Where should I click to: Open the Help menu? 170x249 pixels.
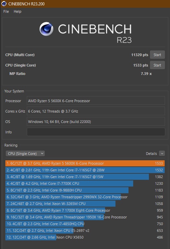(x=17, y=11)
